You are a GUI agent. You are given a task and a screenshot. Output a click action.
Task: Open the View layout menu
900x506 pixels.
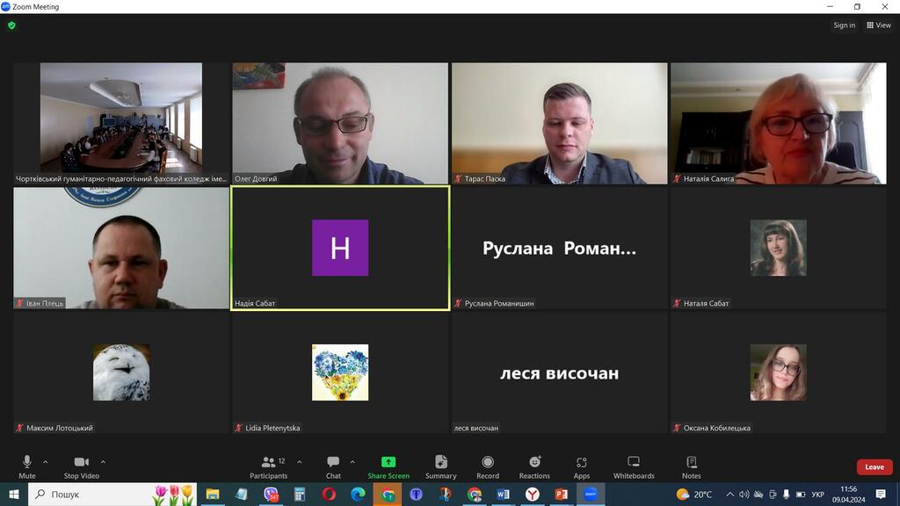(878, 25)
